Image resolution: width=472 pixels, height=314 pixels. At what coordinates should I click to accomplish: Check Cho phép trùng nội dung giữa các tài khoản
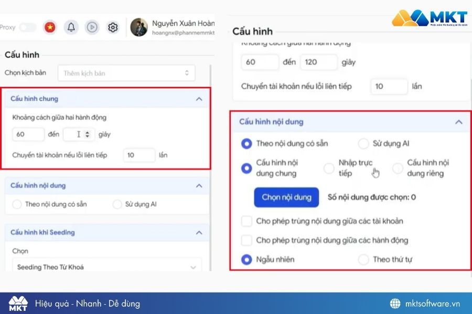point(246,221)
